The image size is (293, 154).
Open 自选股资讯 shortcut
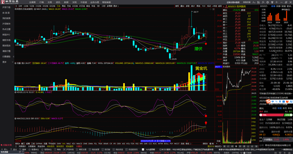point(132,149)
